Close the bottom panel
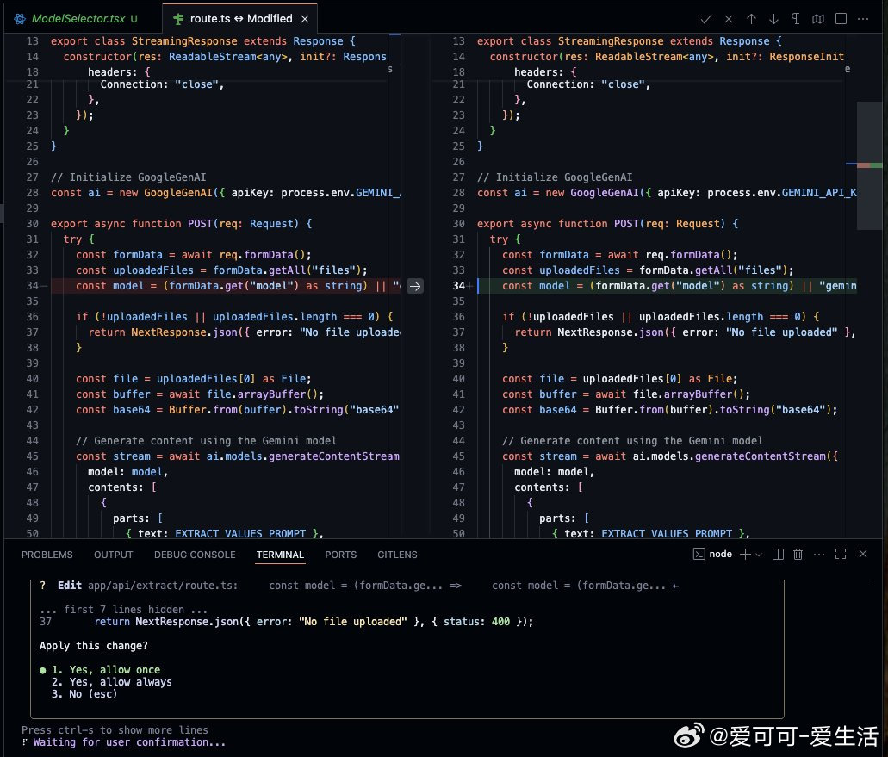The width and height of the screenshot is (888, 757). click(x=863, y=555)
